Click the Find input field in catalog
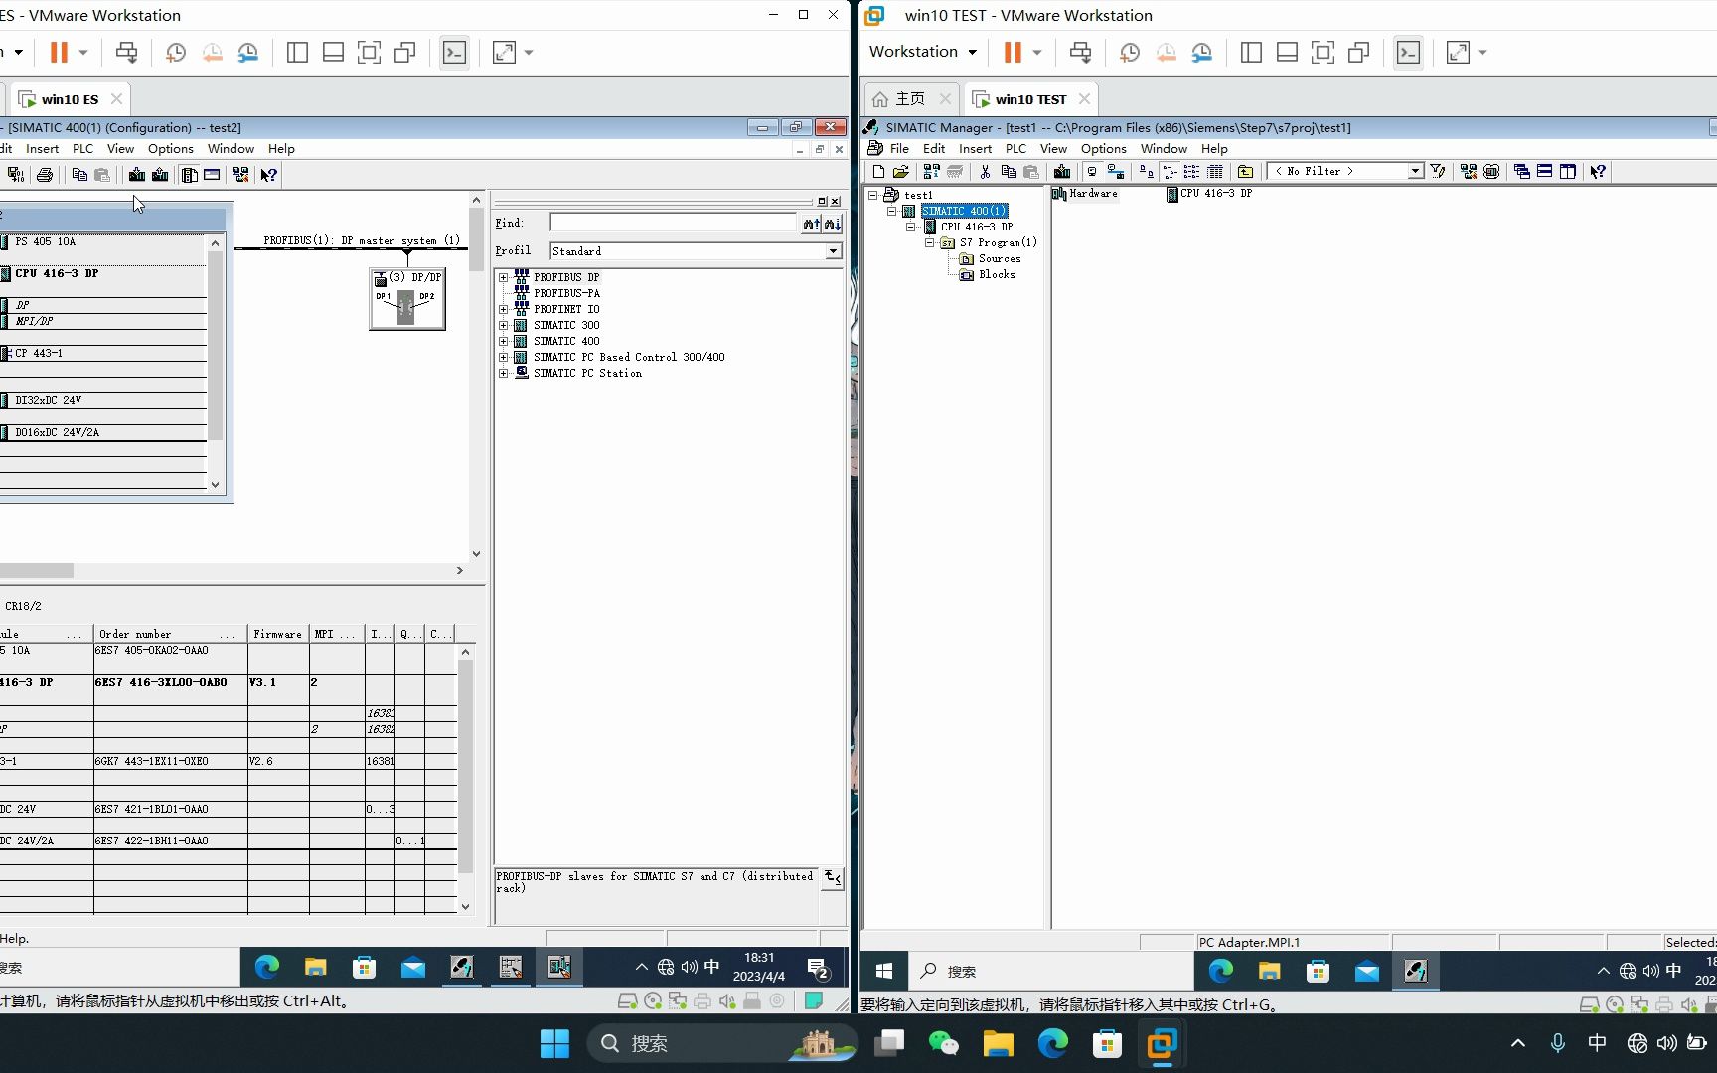1717x1073 pixels. point(674,224)
